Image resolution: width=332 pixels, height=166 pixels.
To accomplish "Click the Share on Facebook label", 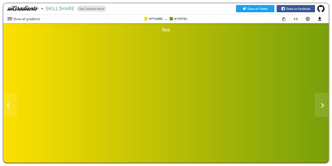I will (298, 9).
